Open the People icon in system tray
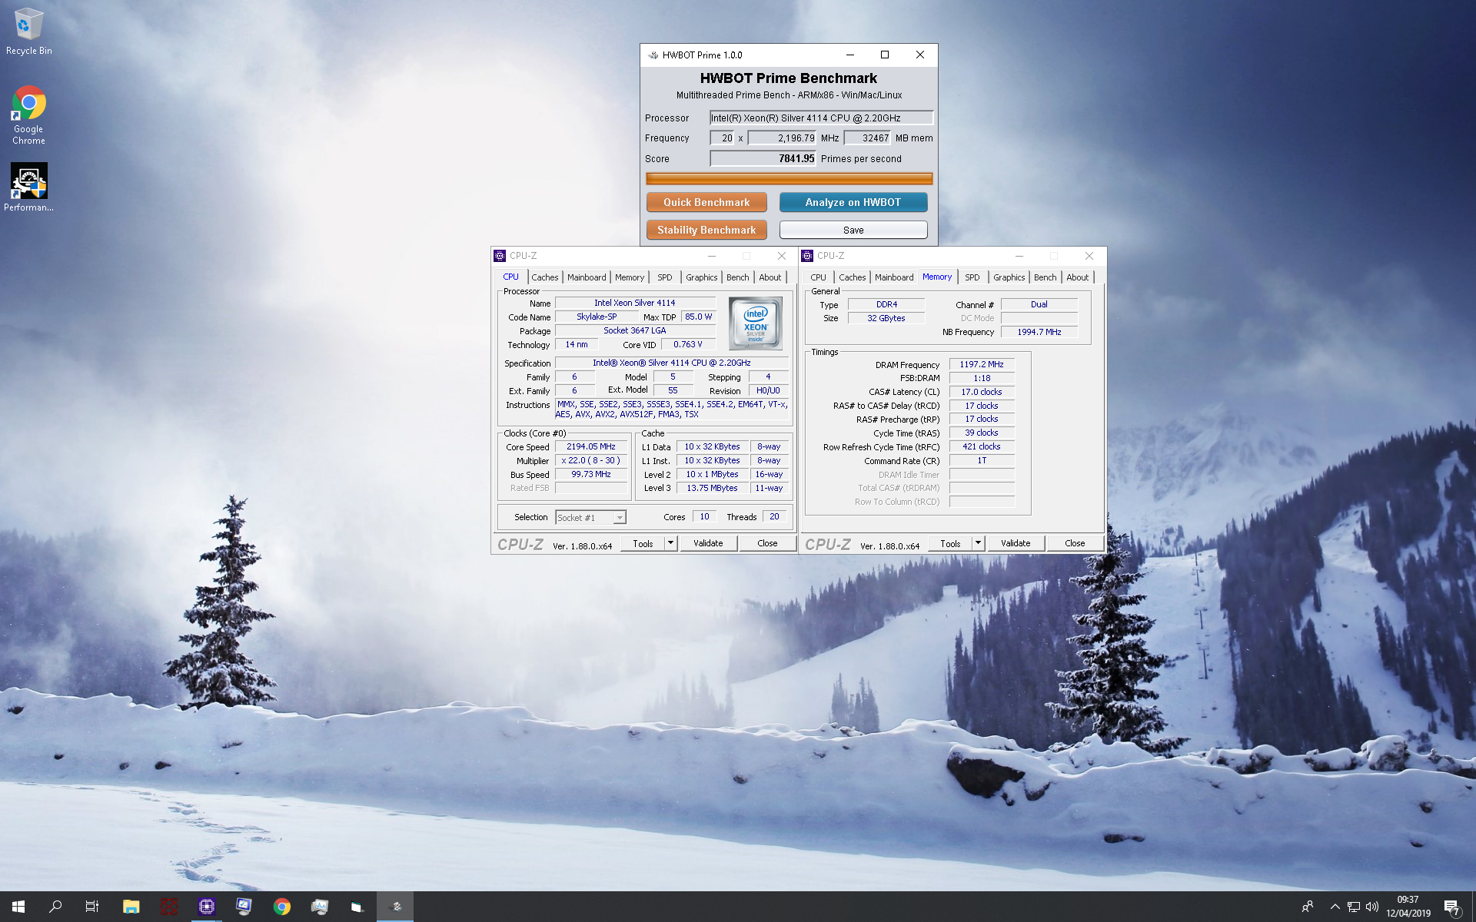 pos(1307,907)
